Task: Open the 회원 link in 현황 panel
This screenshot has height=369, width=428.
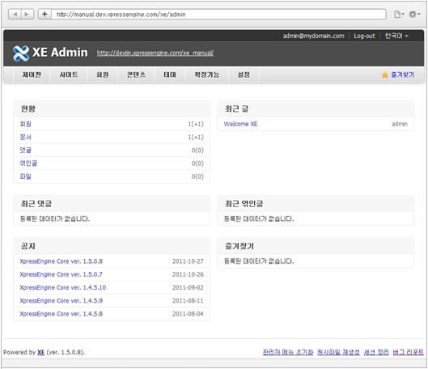Action: 26,124
